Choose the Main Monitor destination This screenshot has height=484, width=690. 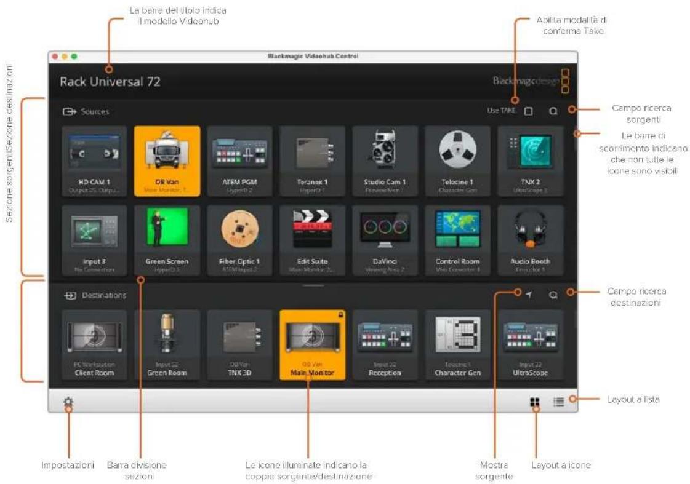(312, 344)
